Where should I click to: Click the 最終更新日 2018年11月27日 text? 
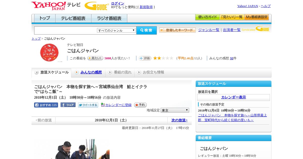click(x=155, y=128)
